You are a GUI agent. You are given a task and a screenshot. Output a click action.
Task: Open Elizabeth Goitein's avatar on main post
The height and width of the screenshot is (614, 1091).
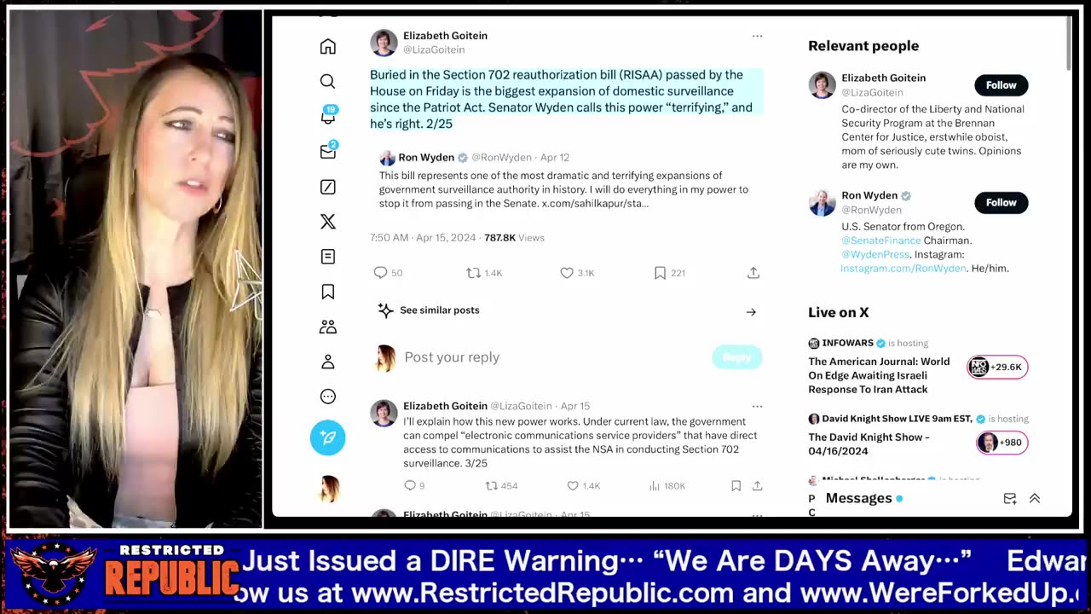[384, 43]
